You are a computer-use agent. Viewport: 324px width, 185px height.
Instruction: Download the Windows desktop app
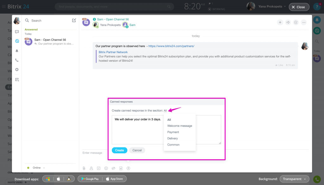[48, 179]
